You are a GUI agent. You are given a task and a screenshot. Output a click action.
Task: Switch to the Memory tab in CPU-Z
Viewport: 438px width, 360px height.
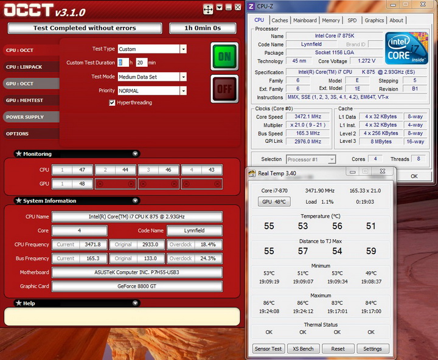[331, 21]
